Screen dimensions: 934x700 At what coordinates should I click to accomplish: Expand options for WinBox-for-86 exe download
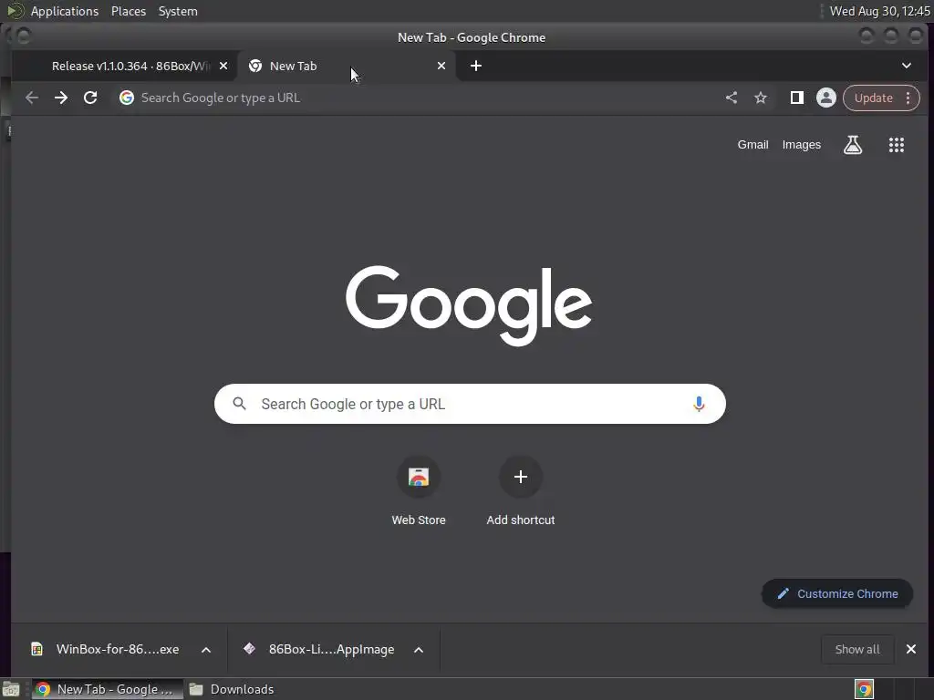[x=206, y=649]
